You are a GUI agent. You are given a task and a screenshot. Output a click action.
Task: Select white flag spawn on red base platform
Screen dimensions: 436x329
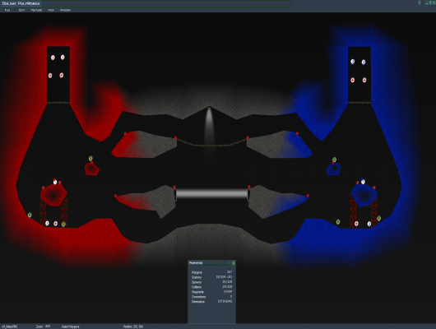tap(55, 182)
